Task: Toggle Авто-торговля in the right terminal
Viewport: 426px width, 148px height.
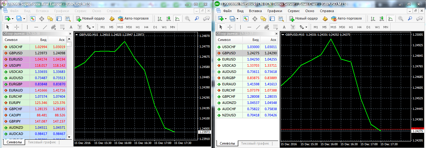Action: pyautogui.click(x=346, y=19)
